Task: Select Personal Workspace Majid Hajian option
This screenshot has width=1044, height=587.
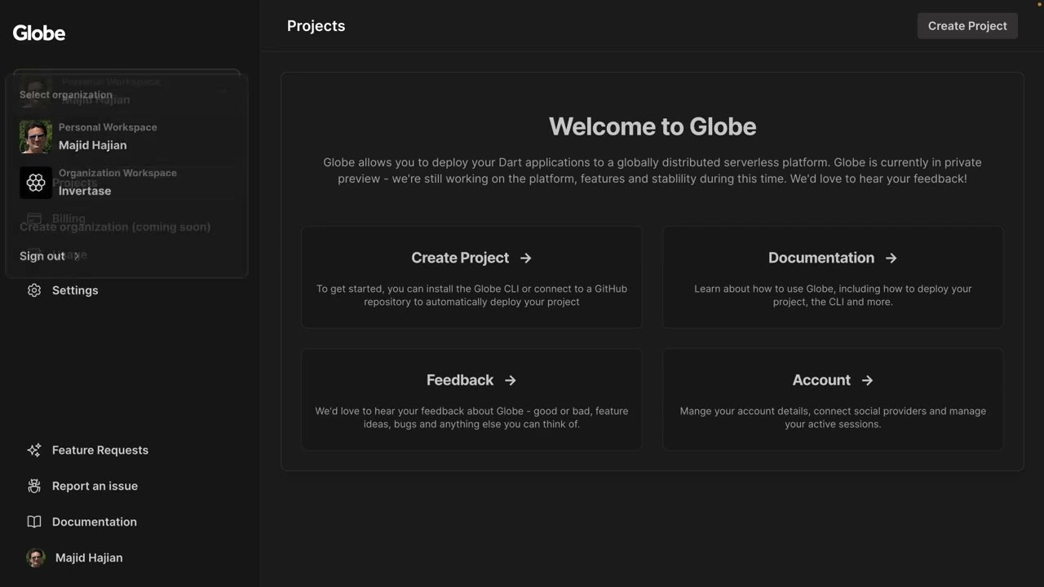Action: pyautogui.click(x=126, y=137)
